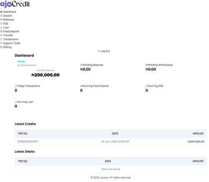Click the Pending Deposits ₦0.00 value

[x=85, y=69]
